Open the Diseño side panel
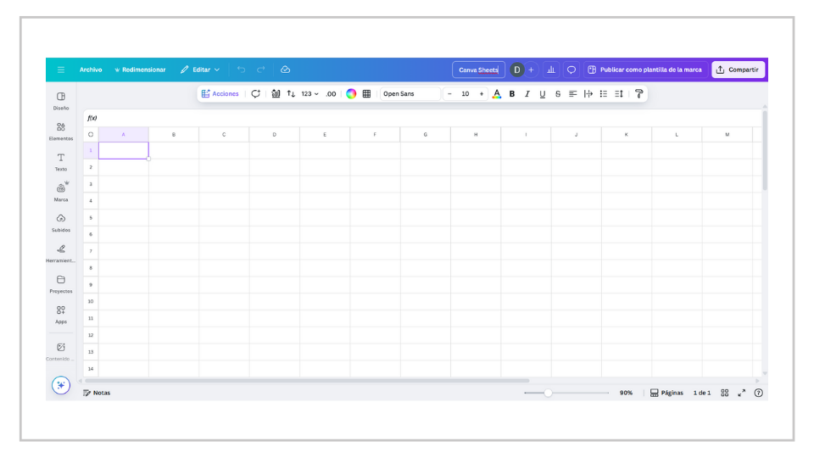This screenshot has width=814, height=458. point(61,101)
